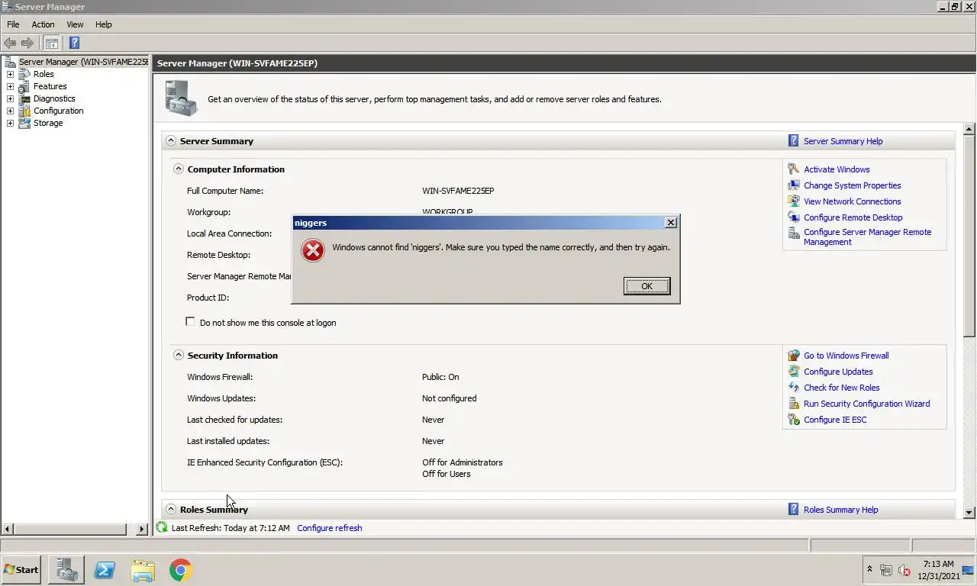Click the Storage icon in the console tree
The height and width of the screenshot is (586, 977).
tap(24, 123)
